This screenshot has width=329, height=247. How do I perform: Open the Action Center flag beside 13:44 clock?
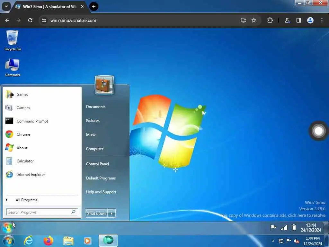[273, 227]
